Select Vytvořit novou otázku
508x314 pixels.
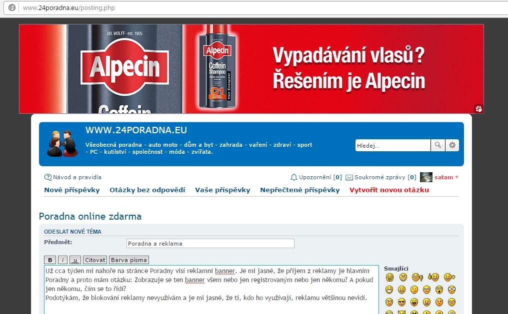(x=389, y=190)
